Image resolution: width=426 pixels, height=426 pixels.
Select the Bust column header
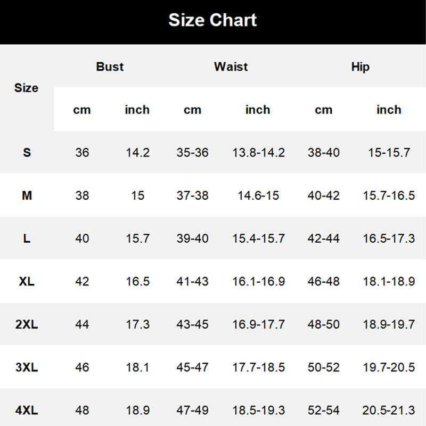pos(110,67)
